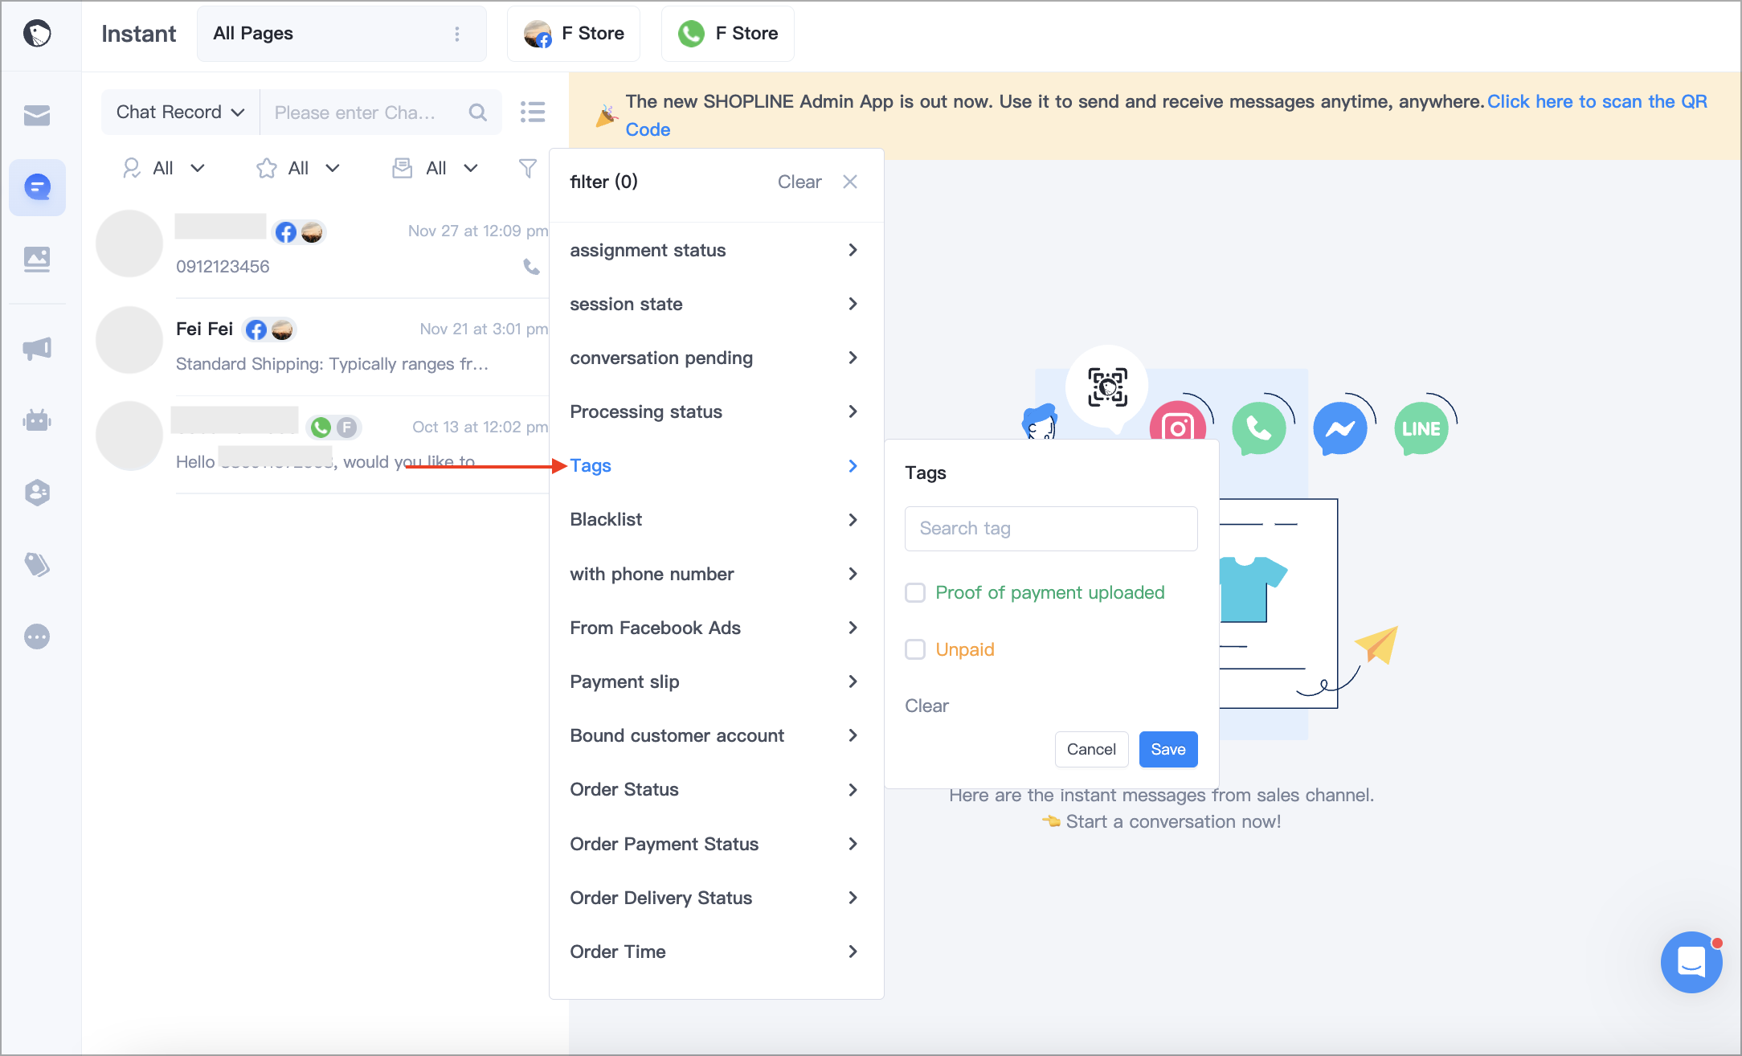Open the Oct 13 Hello conversation

click(x=321, y=444)
